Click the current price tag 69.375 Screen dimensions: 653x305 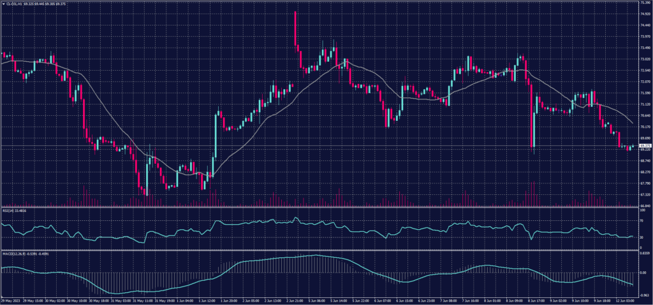coord(645,146)
